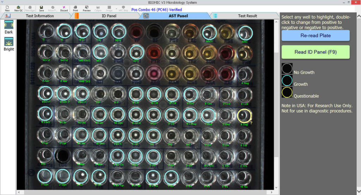Image resolution: width=361 pixels, height=195 pixels.
Task: Select the 1 Cpt well
Action: click(x=45, y=135)
